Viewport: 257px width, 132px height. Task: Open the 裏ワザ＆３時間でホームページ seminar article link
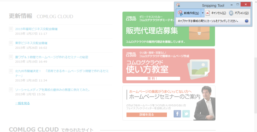coord(51,57)
